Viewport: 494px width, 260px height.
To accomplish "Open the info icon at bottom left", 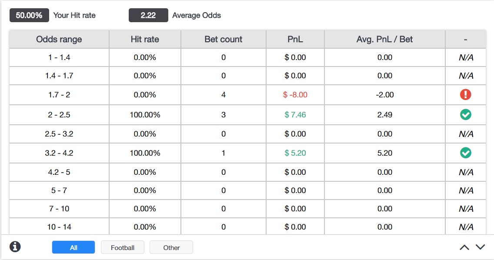I will [15, 247].
